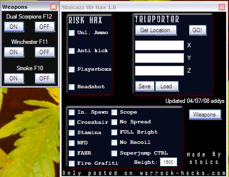Open the Weapons panel button

(x=205, y=115)
